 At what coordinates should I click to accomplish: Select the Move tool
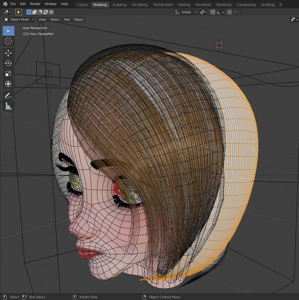click(x=8, y=53)
